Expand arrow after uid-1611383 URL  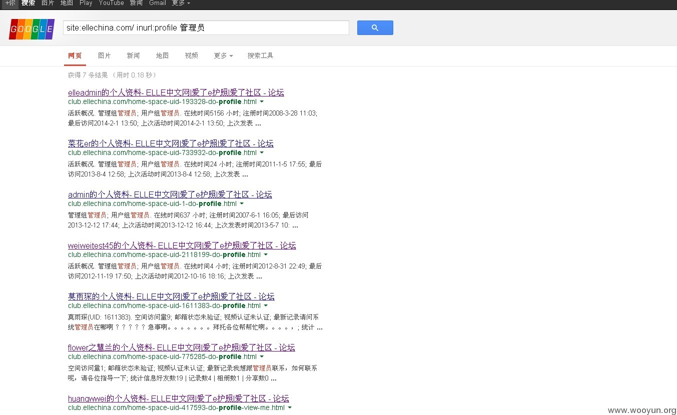(266, 306)
